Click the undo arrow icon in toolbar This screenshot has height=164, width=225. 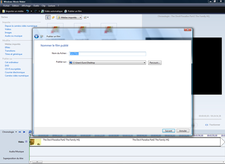27,11
